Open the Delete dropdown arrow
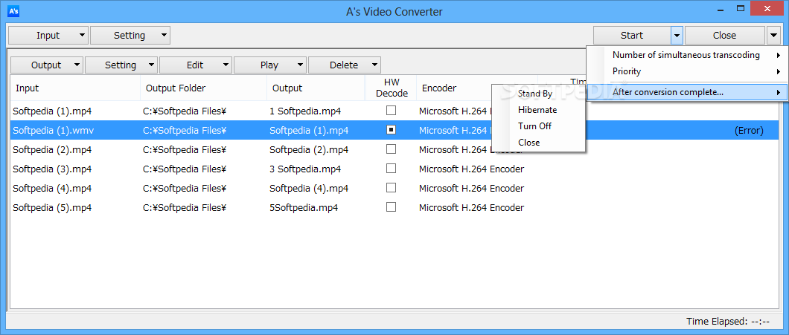Viewport: 789px width, 335px height. (x=375, y=65)
